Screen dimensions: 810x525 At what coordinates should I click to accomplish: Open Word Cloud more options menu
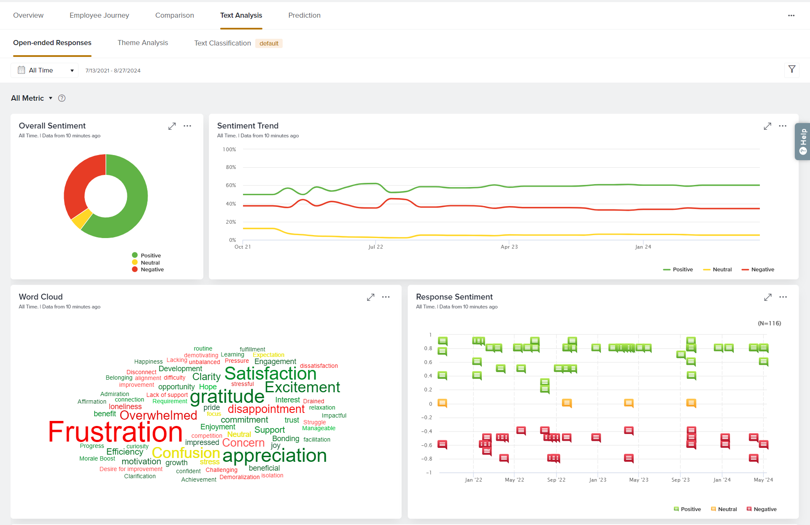click(x=386, y=297)
